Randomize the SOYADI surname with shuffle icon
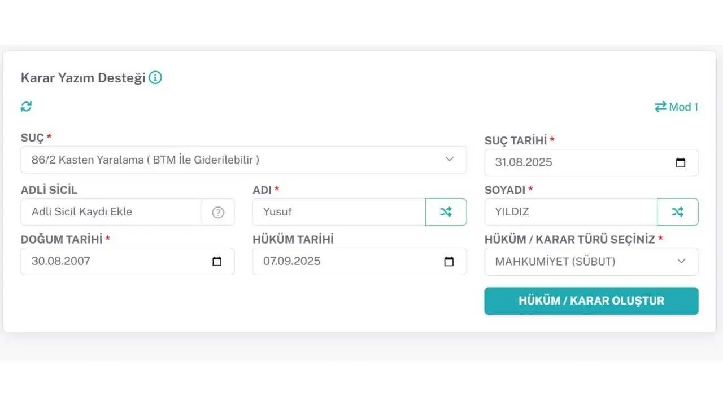 677,212
